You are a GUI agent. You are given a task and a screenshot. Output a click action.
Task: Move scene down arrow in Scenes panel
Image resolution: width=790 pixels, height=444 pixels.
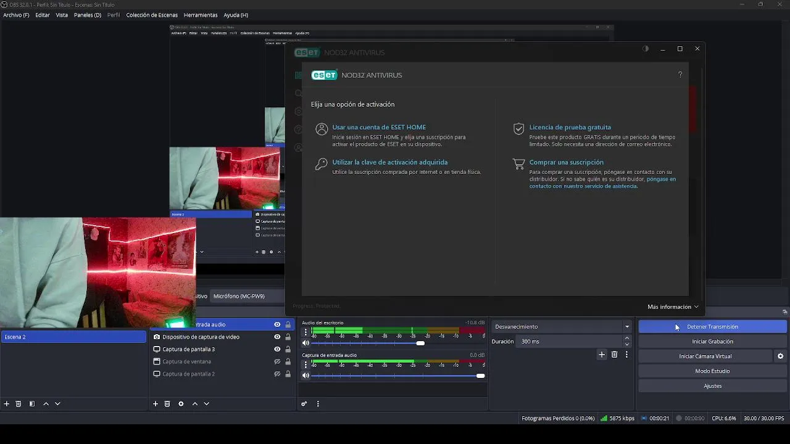pyautogui.click(x=57, y=404)
